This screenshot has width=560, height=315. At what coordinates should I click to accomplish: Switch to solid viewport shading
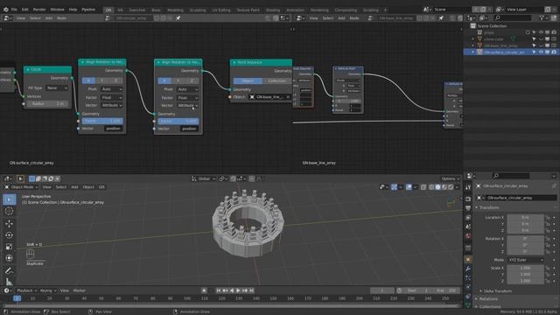pos(437,186)
